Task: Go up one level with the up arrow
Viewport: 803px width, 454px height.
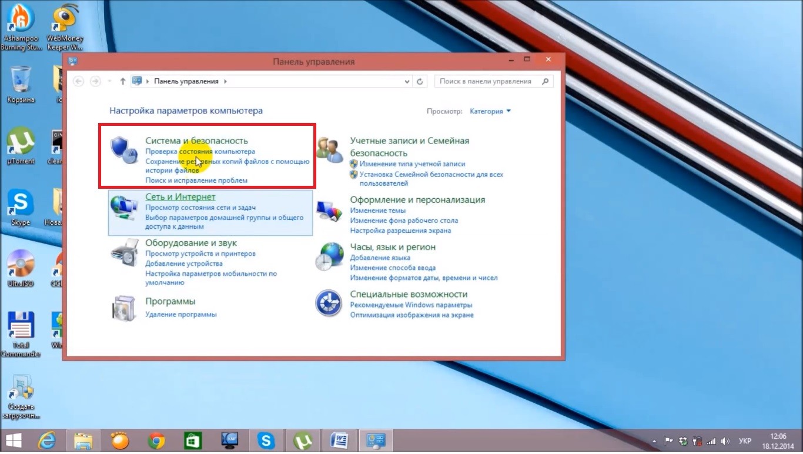Action: [x=122, y=82]
